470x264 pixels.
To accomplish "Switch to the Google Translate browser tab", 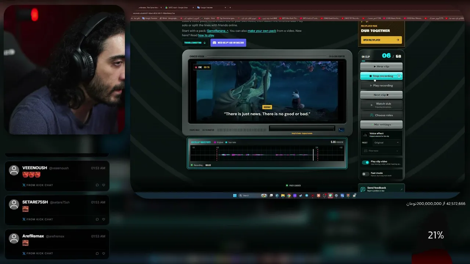I will [x=211, y=7].
